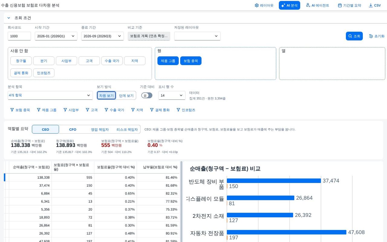Collapse the 조회 조건 section chevron

click(x=9, y=18)
